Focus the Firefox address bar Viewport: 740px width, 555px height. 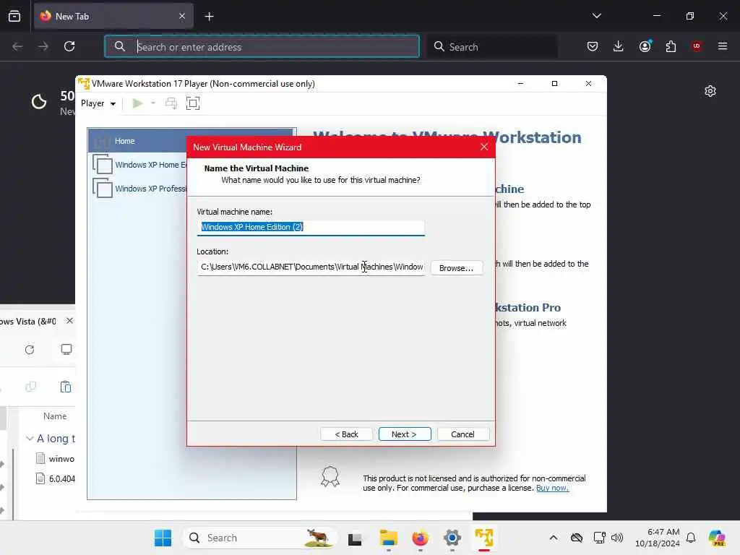click(262, 47)
